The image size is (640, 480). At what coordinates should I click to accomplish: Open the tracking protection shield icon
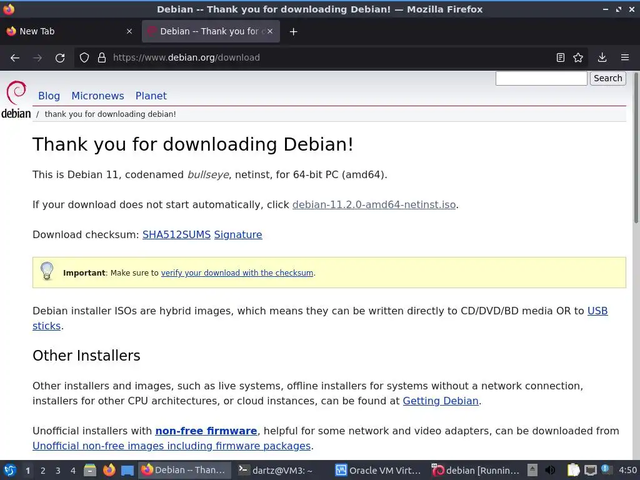click(x=84, y=57)
